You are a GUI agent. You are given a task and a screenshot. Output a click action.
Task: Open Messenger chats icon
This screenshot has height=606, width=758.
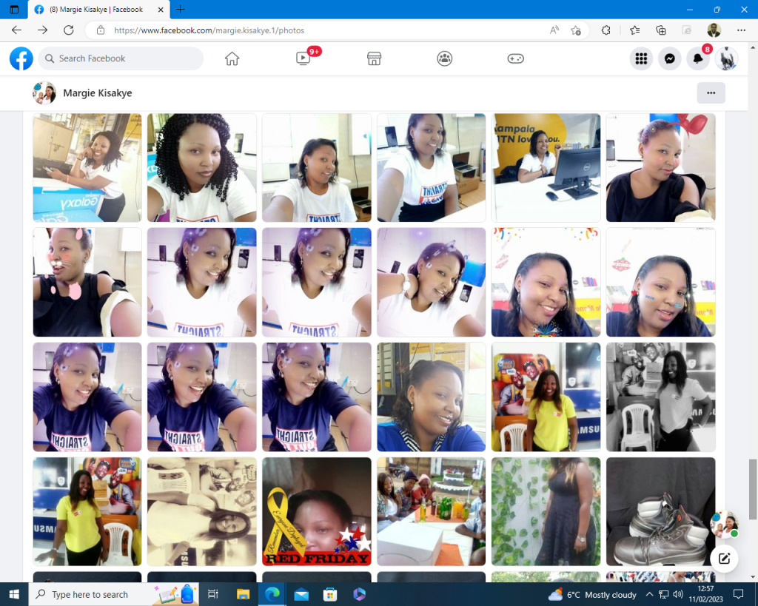click(669, 58)
